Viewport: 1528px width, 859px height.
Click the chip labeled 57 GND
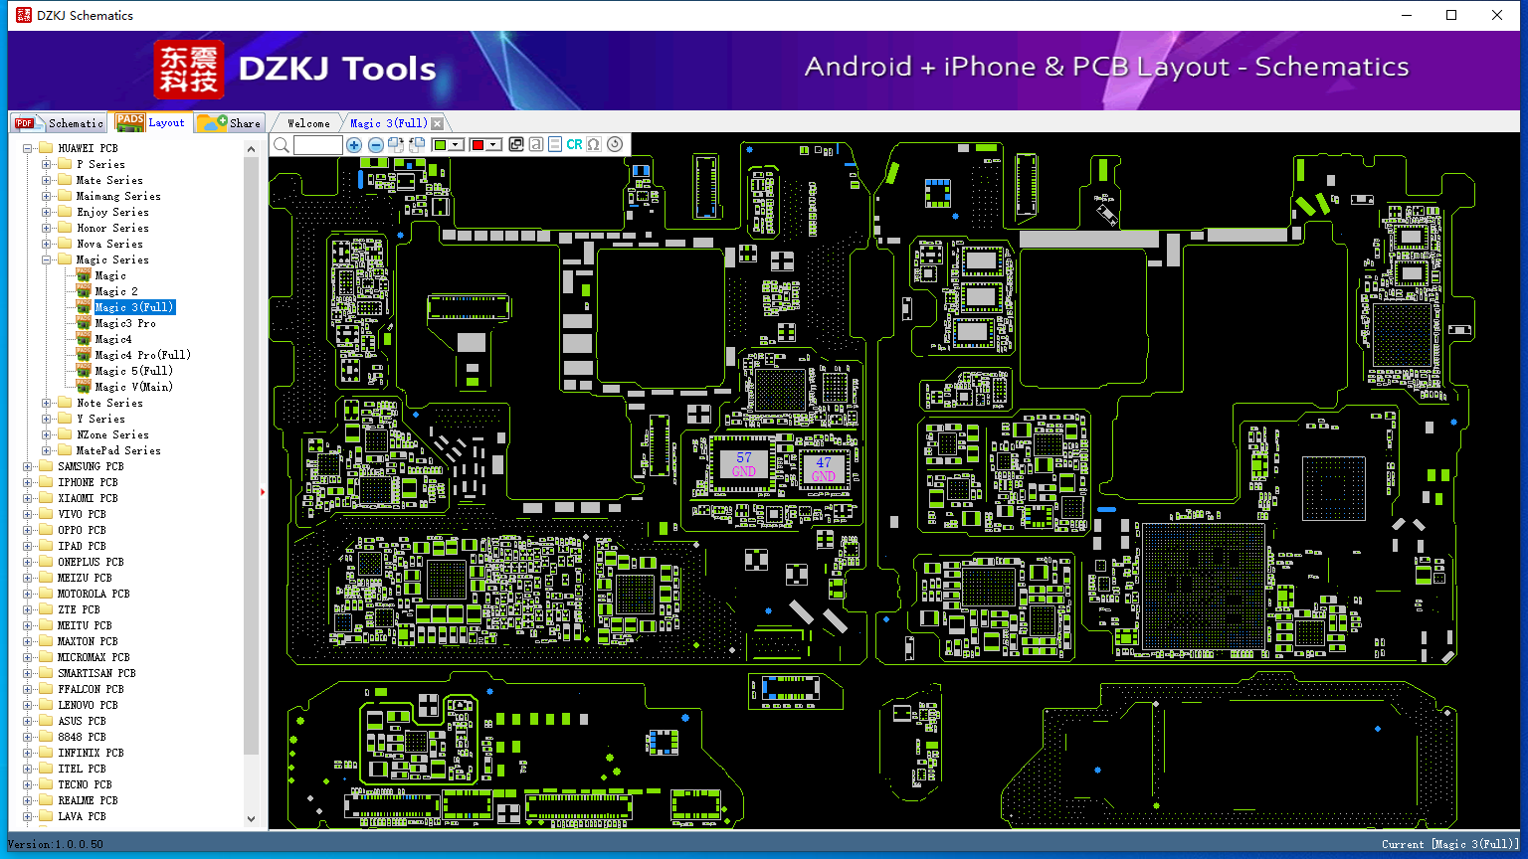coord(744,464)
